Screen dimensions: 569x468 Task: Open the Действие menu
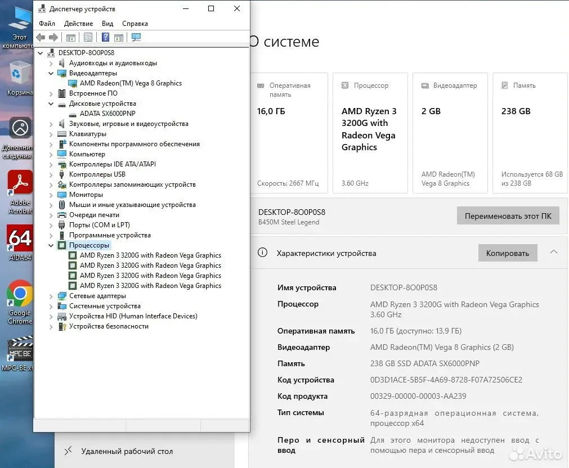tap(78, 24)
